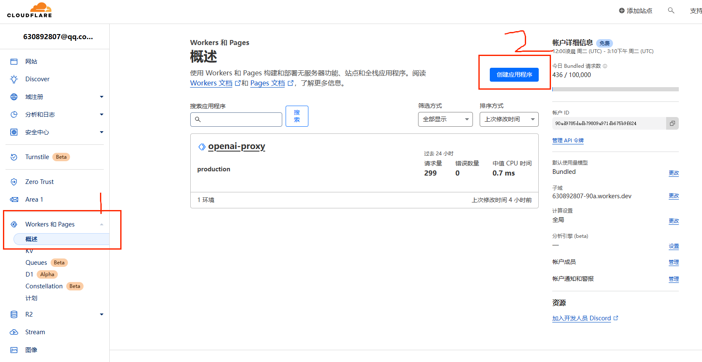
Task: Click the production environment label
Action: tap(214, 169)
